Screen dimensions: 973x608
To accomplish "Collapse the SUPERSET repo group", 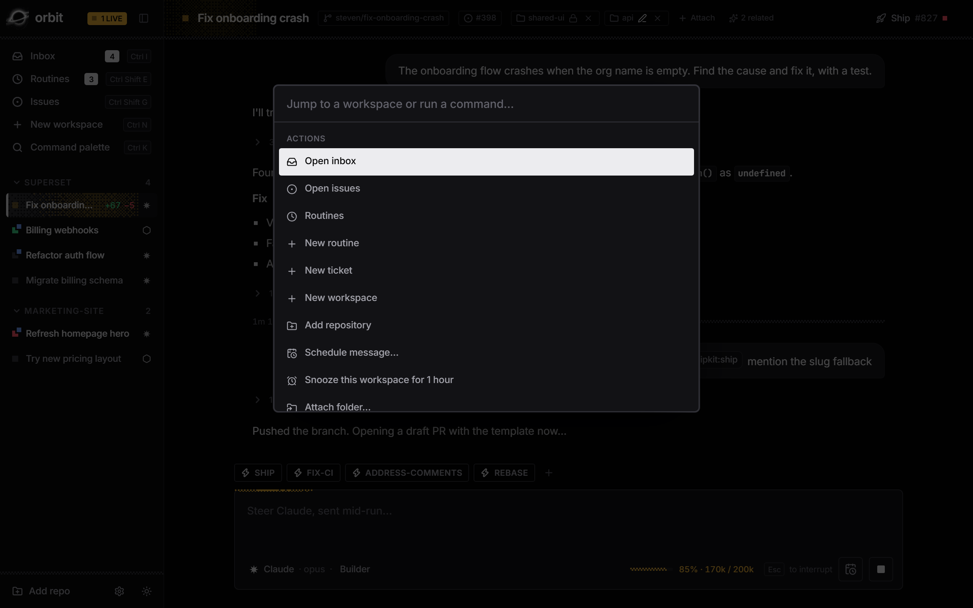I will coord(16,182).
